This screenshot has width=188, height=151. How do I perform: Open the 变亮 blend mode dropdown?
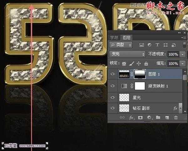(x=127, y=54)
